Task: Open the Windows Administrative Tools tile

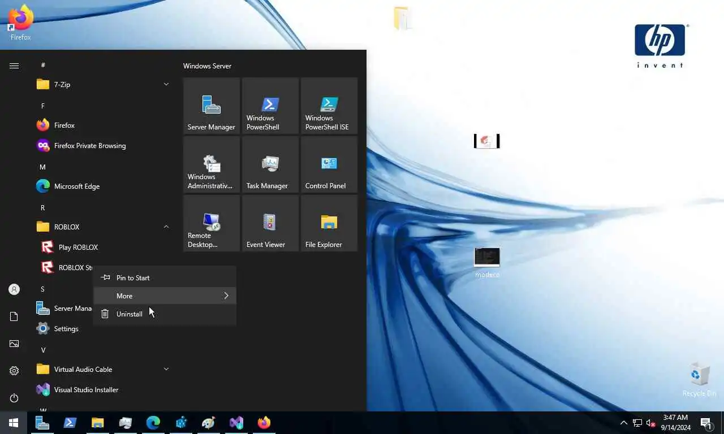Action: tap(212, 164)
